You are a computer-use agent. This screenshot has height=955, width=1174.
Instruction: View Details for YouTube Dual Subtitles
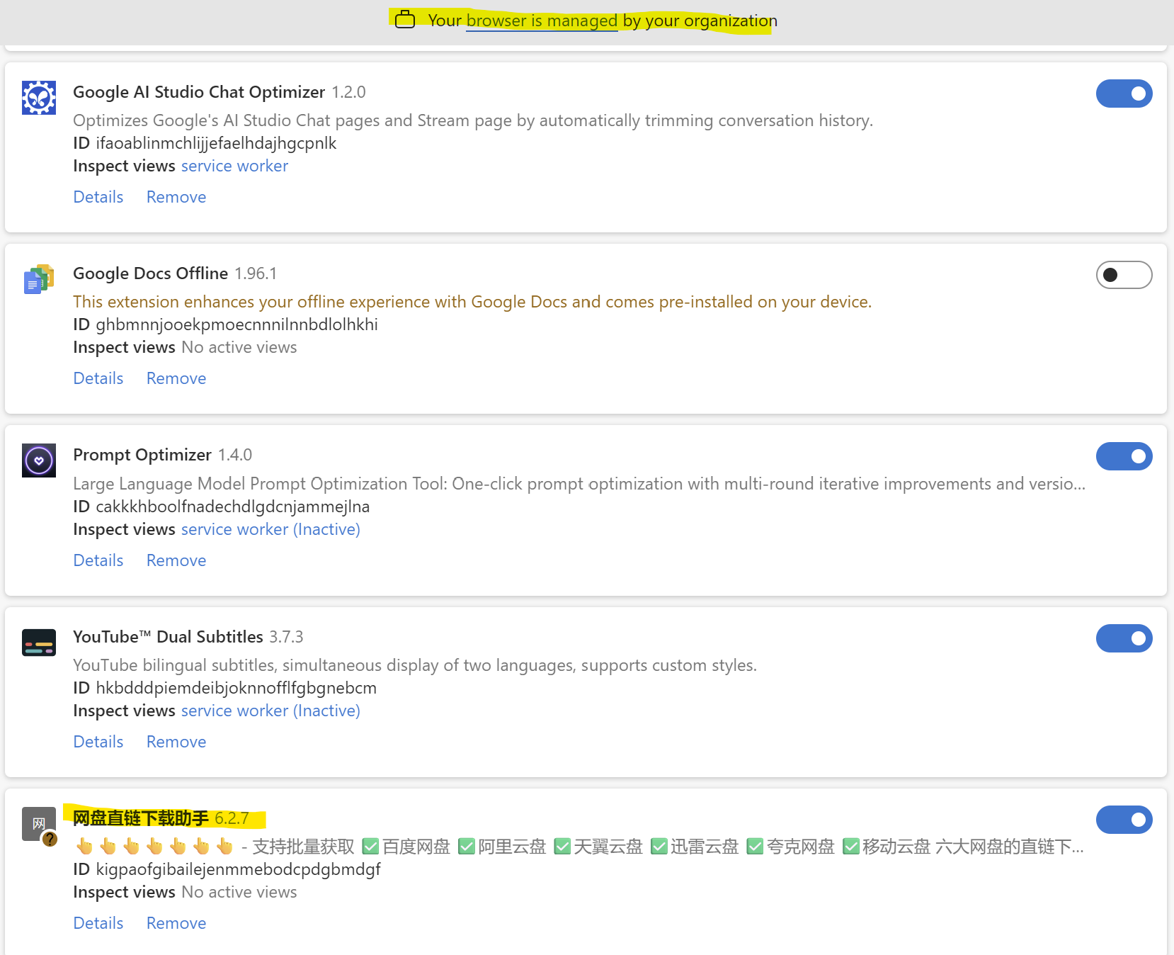(x=98, y=742)
